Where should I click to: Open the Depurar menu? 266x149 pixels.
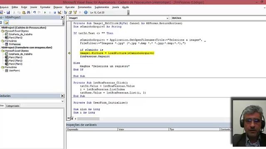(58, 7)
